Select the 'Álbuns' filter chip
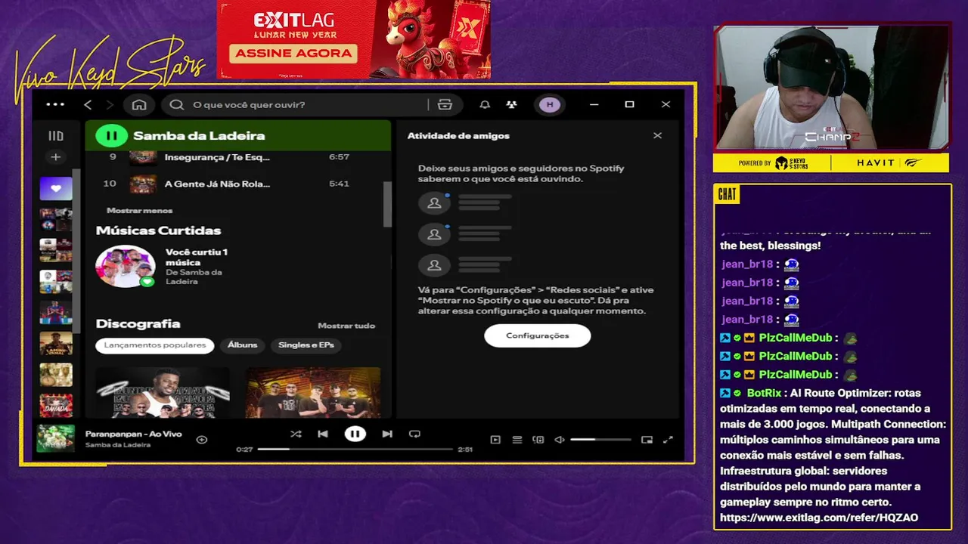968x544 pixels. pos(243,345)
